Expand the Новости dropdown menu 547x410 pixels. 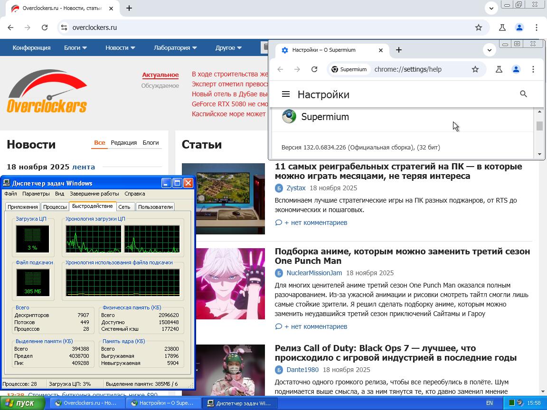(x=120, y=48)
